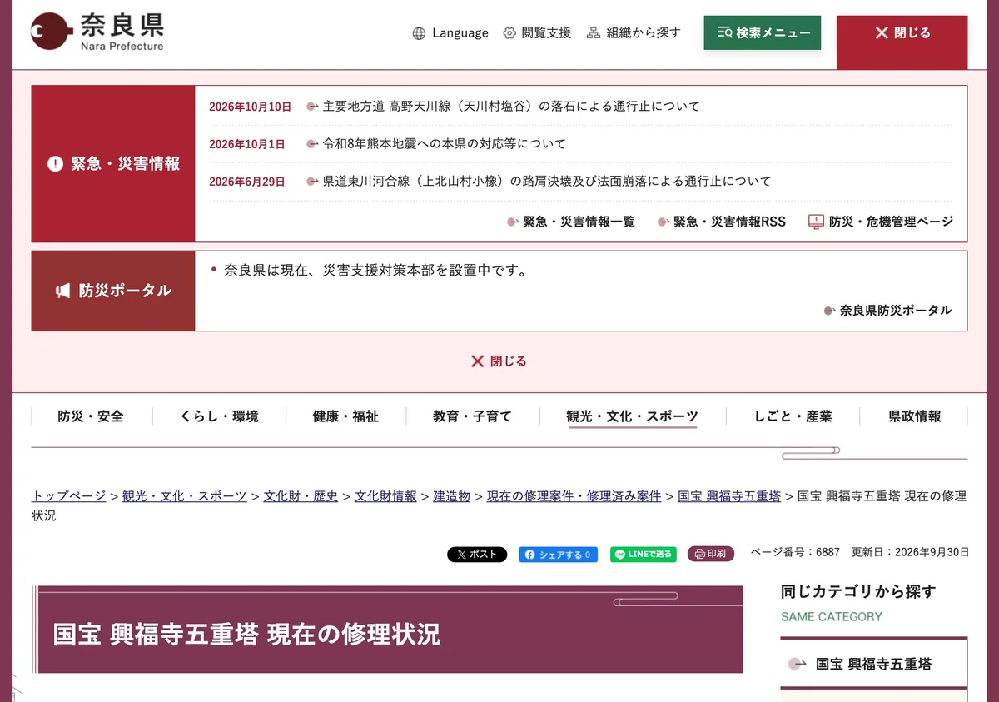Click arrow icon beside 熊本地震 notice
The image size is (999, 702).
(x=313, y=143)
